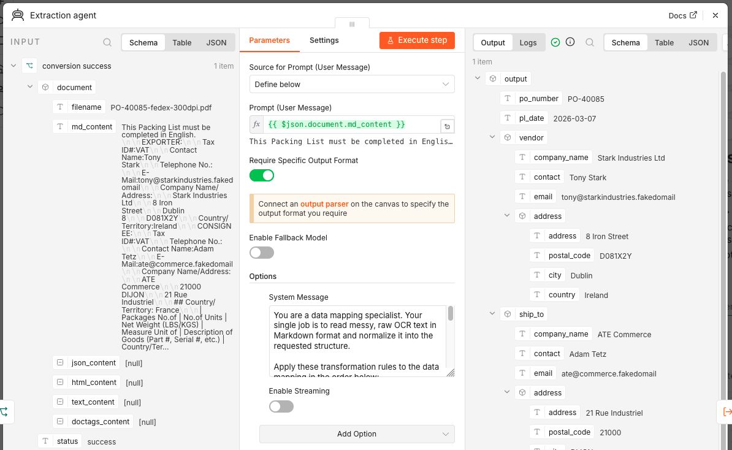Collapse the vendor address node
This screenshot has width=732, height=450.
(507, 216)
